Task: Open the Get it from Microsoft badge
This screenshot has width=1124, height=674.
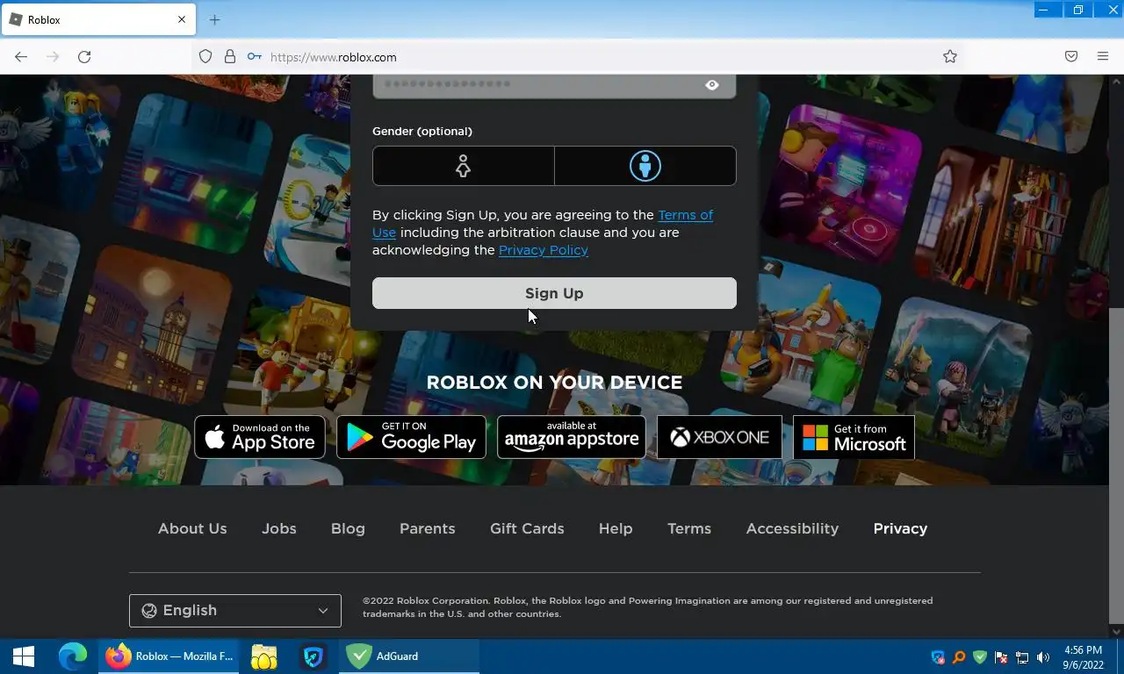Action: [x=854, y=437]
